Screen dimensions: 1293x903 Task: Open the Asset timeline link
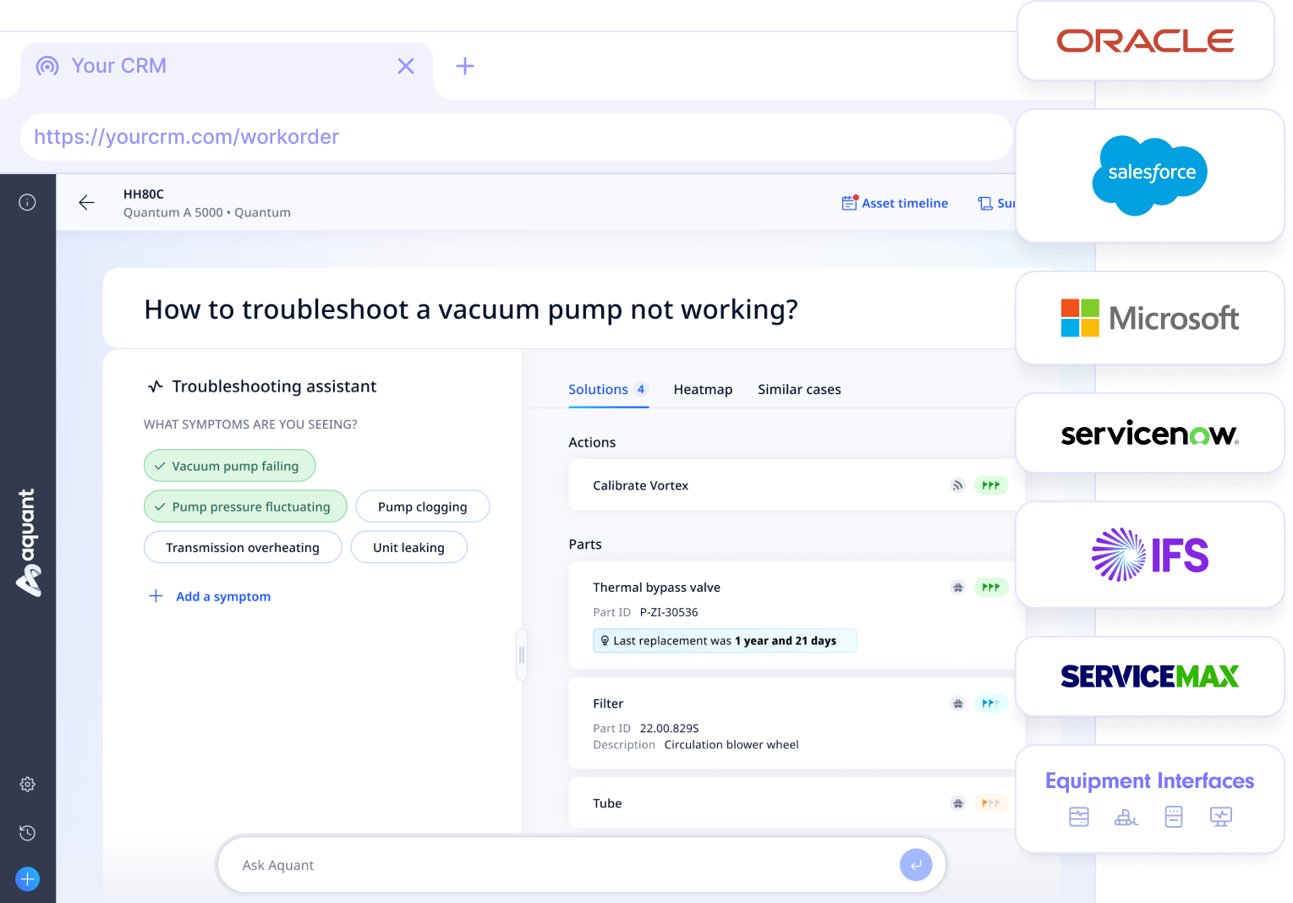tap(895, 203)
